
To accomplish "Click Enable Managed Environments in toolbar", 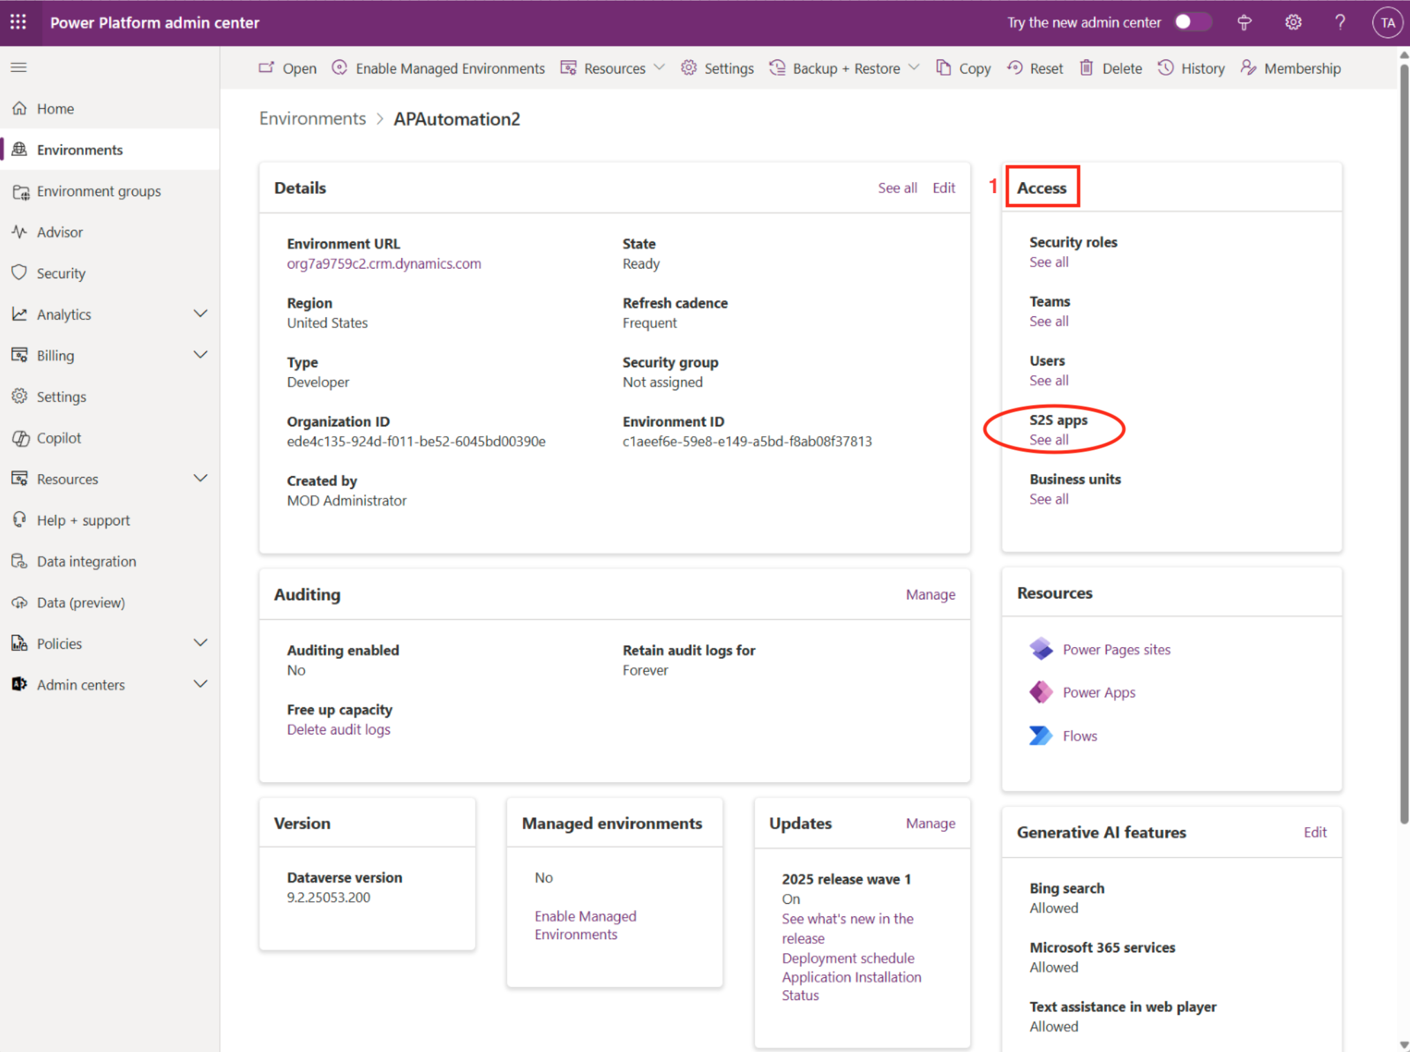I will click(x=439, y=68).
